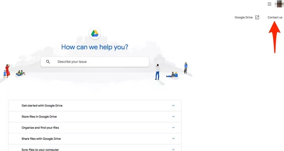Focus the Describe your issue field
This screenshot has height=151, width=284.
(x=100, y=62)
